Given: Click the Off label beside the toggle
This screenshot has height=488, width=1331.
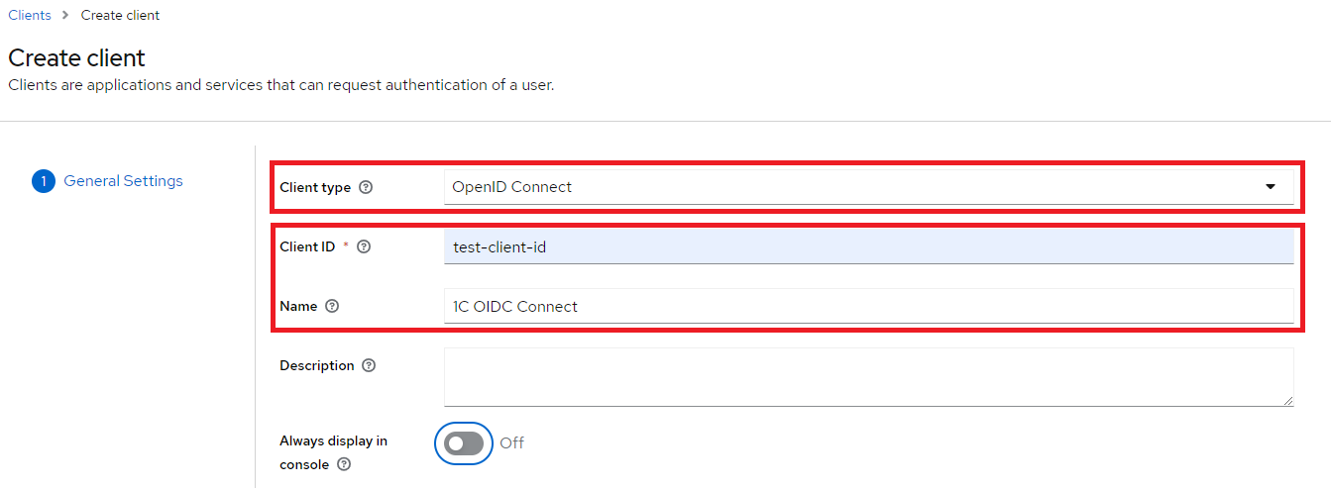Looking at the screenshot, I should point(511,443).
